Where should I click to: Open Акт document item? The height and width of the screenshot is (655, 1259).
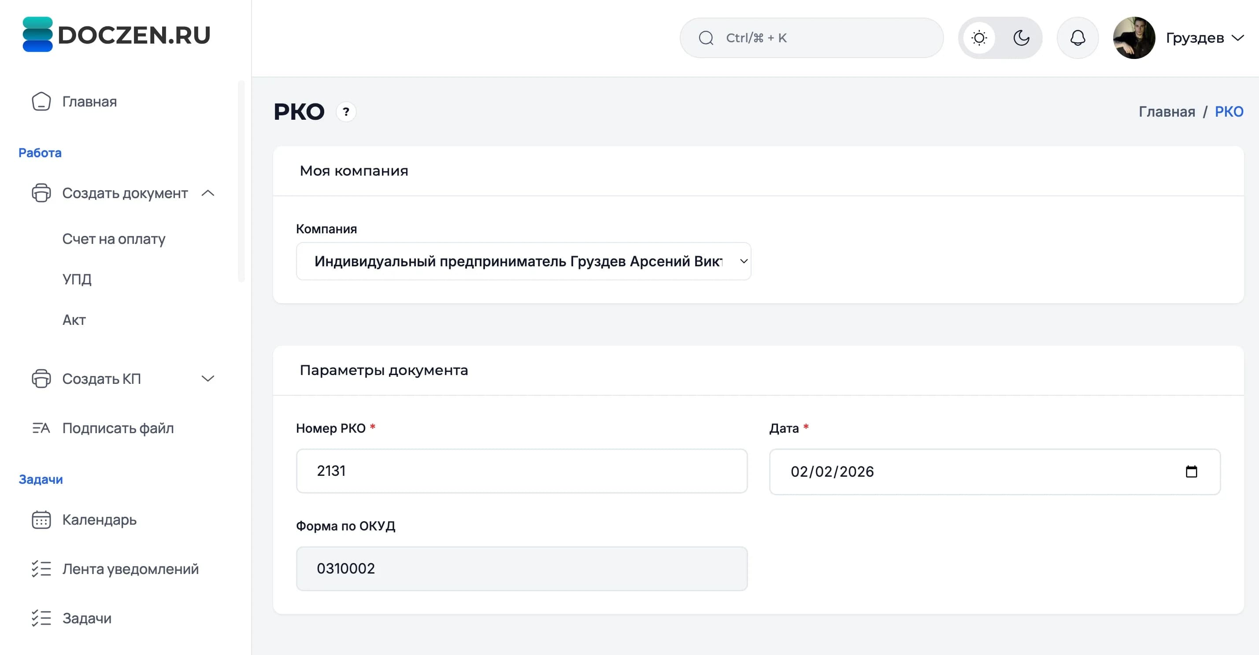pyautogui.click(x=74, y=320)
